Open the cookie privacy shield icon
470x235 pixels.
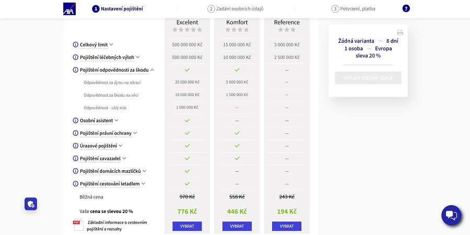[x=31, y=204]
